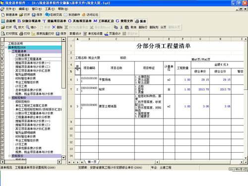
Task: Select 分部分项工程量清单 tree item
Action: coord(28,59)
